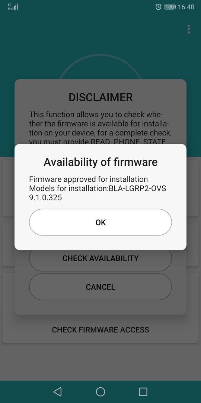Tap the Android back triangle icon

(57, 392)
